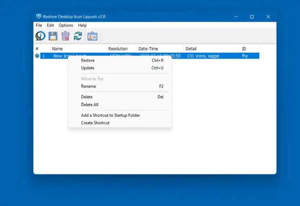Click the Delete trash can toolbar icon
The width and height of the screenshot is (300, 206).
[x=65, y=36]
